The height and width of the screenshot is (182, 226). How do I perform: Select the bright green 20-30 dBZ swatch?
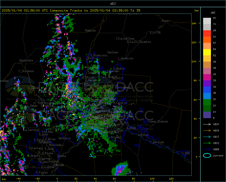click(207, 102)
